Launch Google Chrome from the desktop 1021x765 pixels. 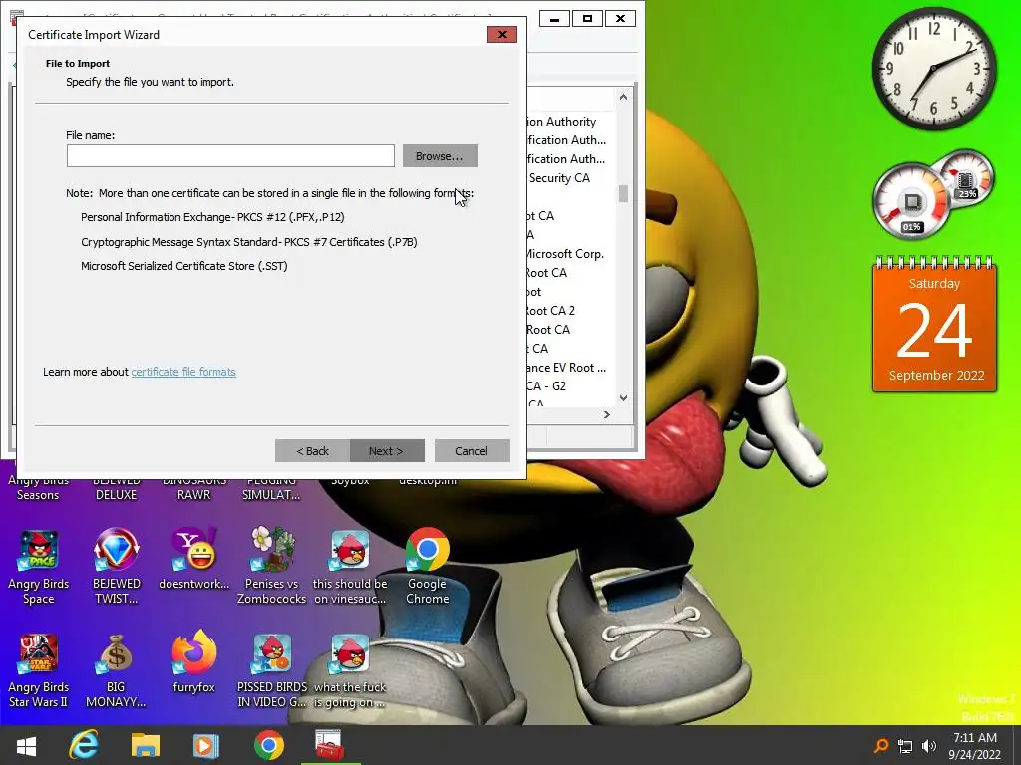click(x=427, y=567)
